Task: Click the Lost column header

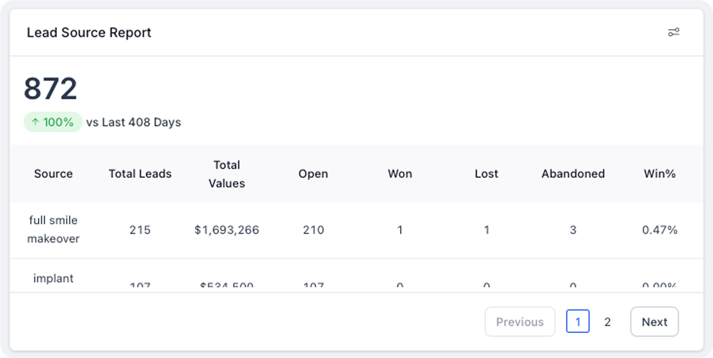Action: (486, 174)
